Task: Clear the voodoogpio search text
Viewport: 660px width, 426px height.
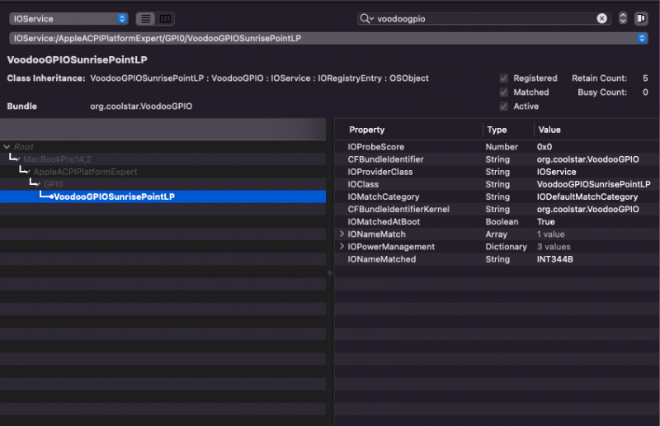Action: coord(602,18)
